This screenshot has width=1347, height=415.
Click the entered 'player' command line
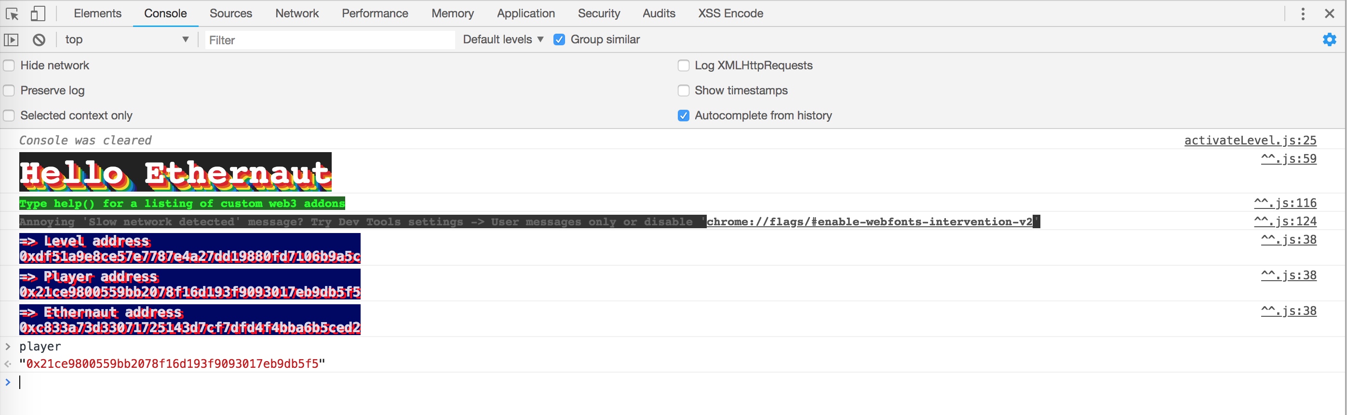coord(40,347)
